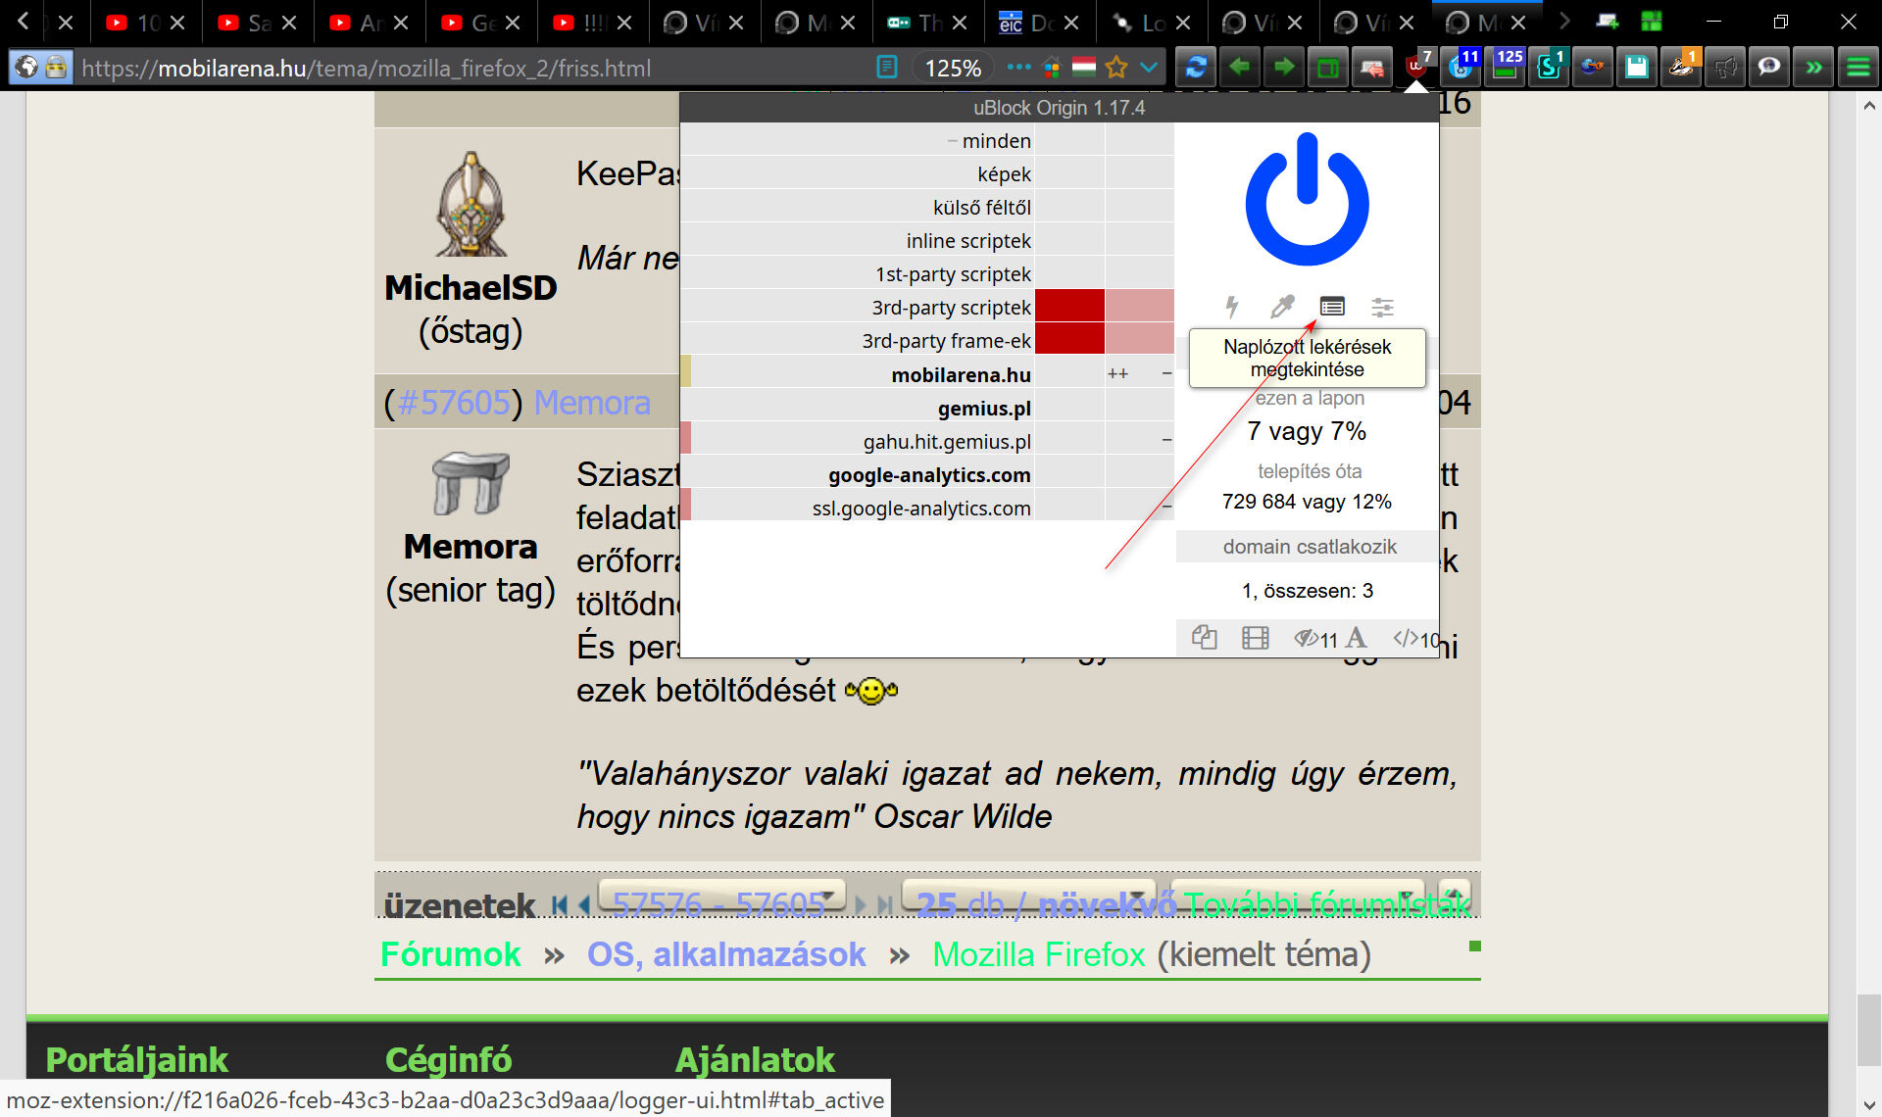Open '25 db / növekvő' sort dropdown
This screenshot has height=1117, width=1882.
(x=1029, y=898)
